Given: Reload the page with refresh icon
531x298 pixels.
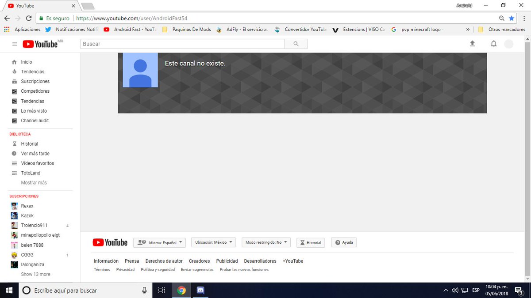Looking at the screenshot, I should pos(29,19).
